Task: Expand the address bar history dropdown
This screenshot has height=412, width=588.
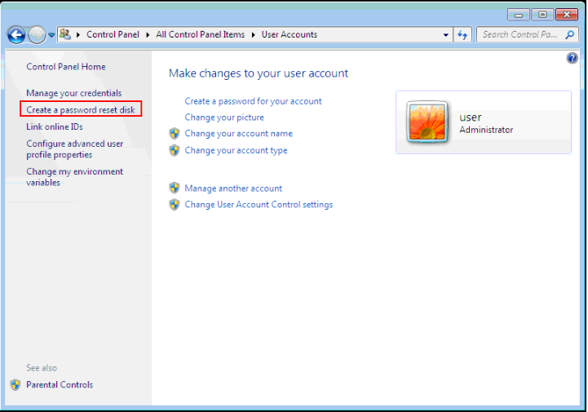Action: [x=445, y=35]
